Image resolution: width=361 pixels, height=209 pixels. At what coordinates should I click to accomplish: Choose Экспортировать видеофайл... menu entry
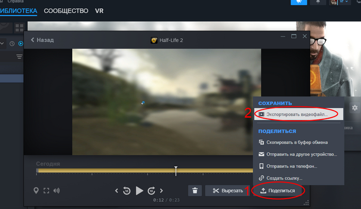[299, 114]
